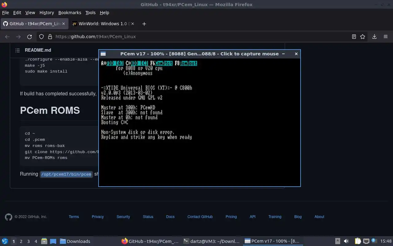Open the clipboard manager tray icon
Viewport: 393px width, 246px height.
[358, 241]
